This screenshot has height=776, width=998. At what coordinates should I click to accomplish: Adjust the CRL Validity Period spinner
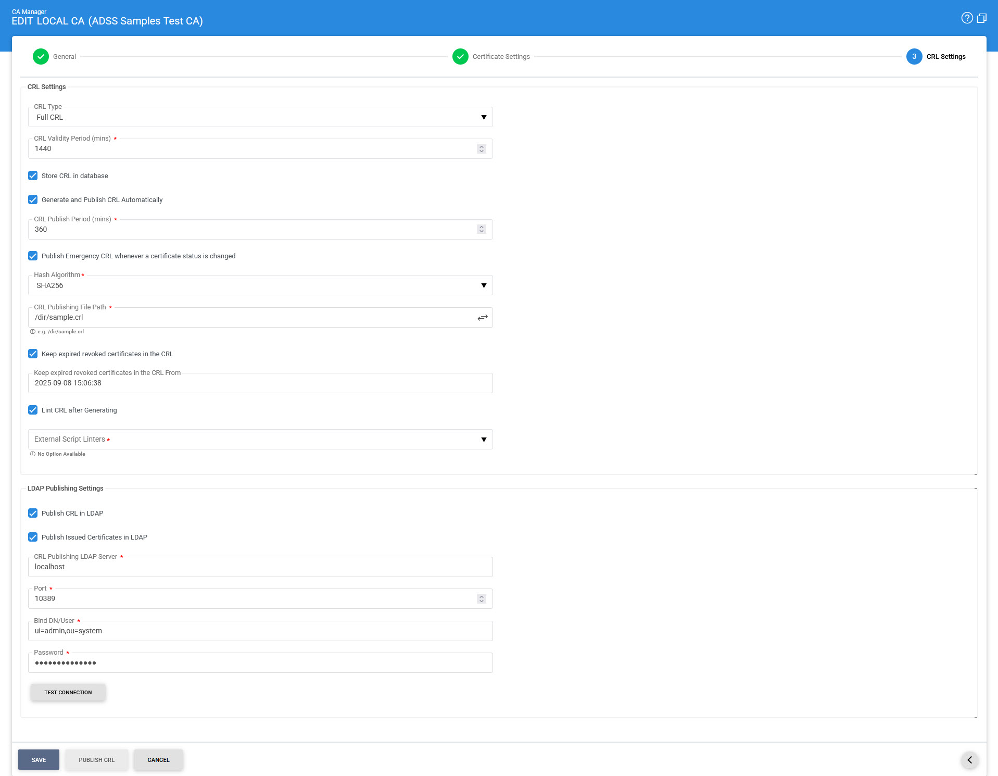pos(482,149)
